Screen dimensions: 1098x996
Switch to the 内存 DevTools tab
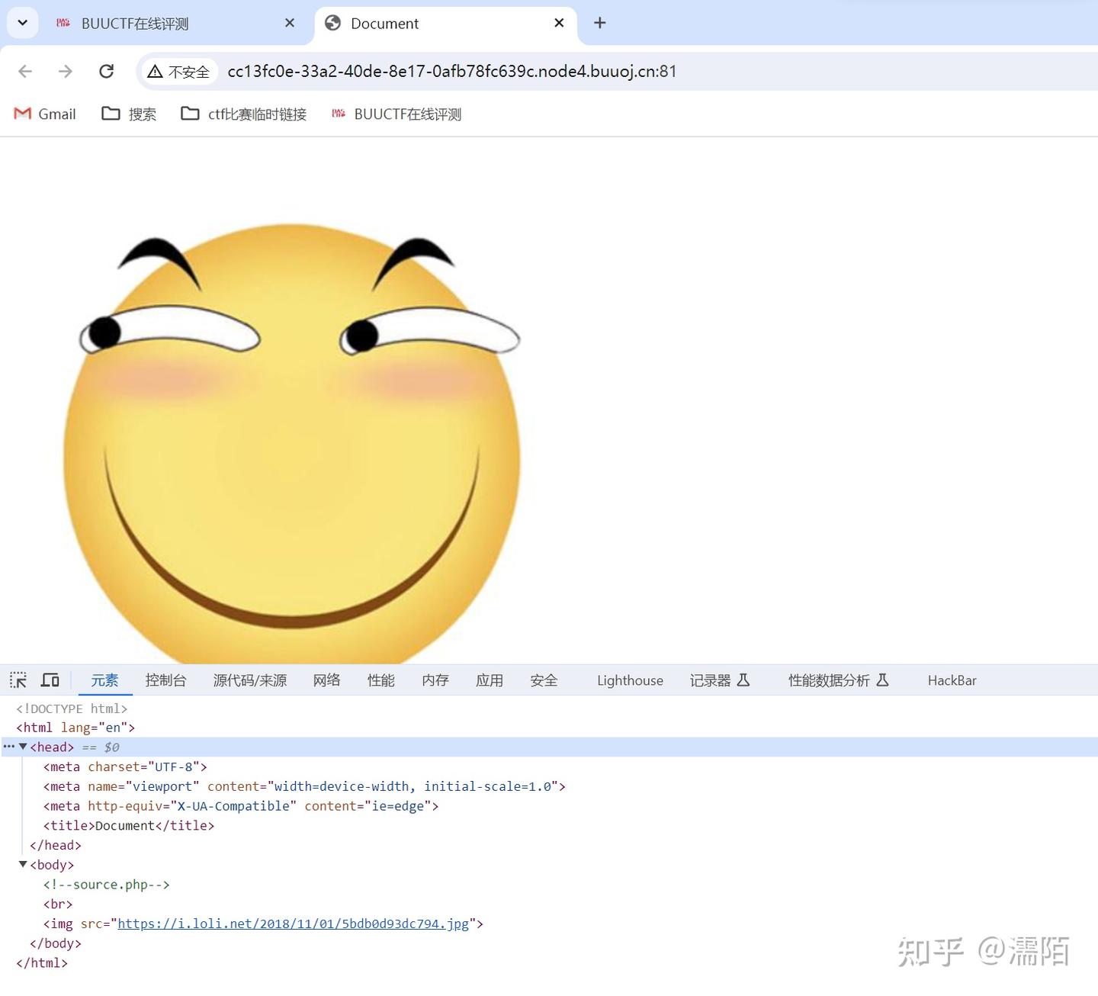click(435, 680)
